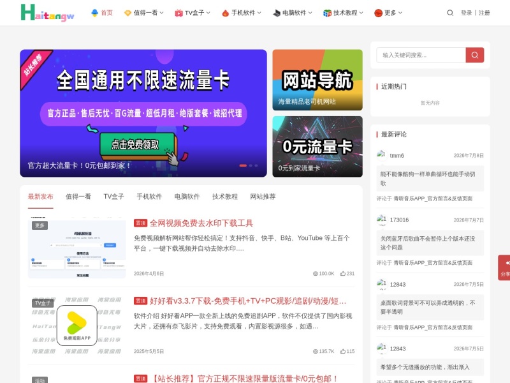Screen dimensions: 510x383
Task: Open the 首页 home menu item
Action: 106,13
